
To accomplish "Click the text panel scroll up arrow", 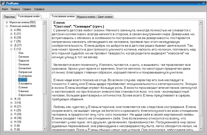I will pyautogui.click(x=201, y=22).
